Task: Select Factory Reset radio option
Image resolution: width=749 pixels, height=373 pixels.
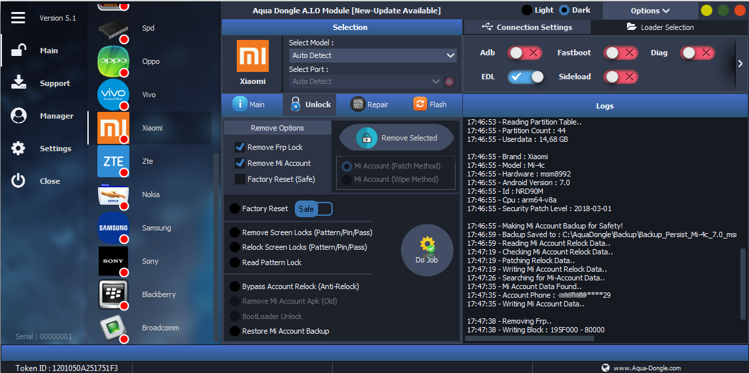Action: pos(235,208)
